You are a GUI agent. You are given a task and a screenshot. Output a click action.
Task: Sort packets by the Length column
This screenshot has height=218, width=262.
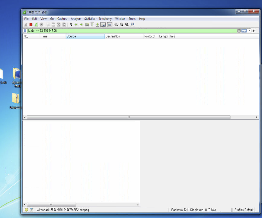coord(164,36)
